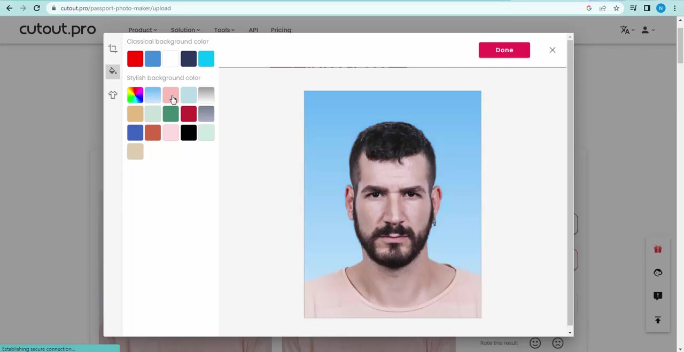Go to the Pricing page

[281, 30]
